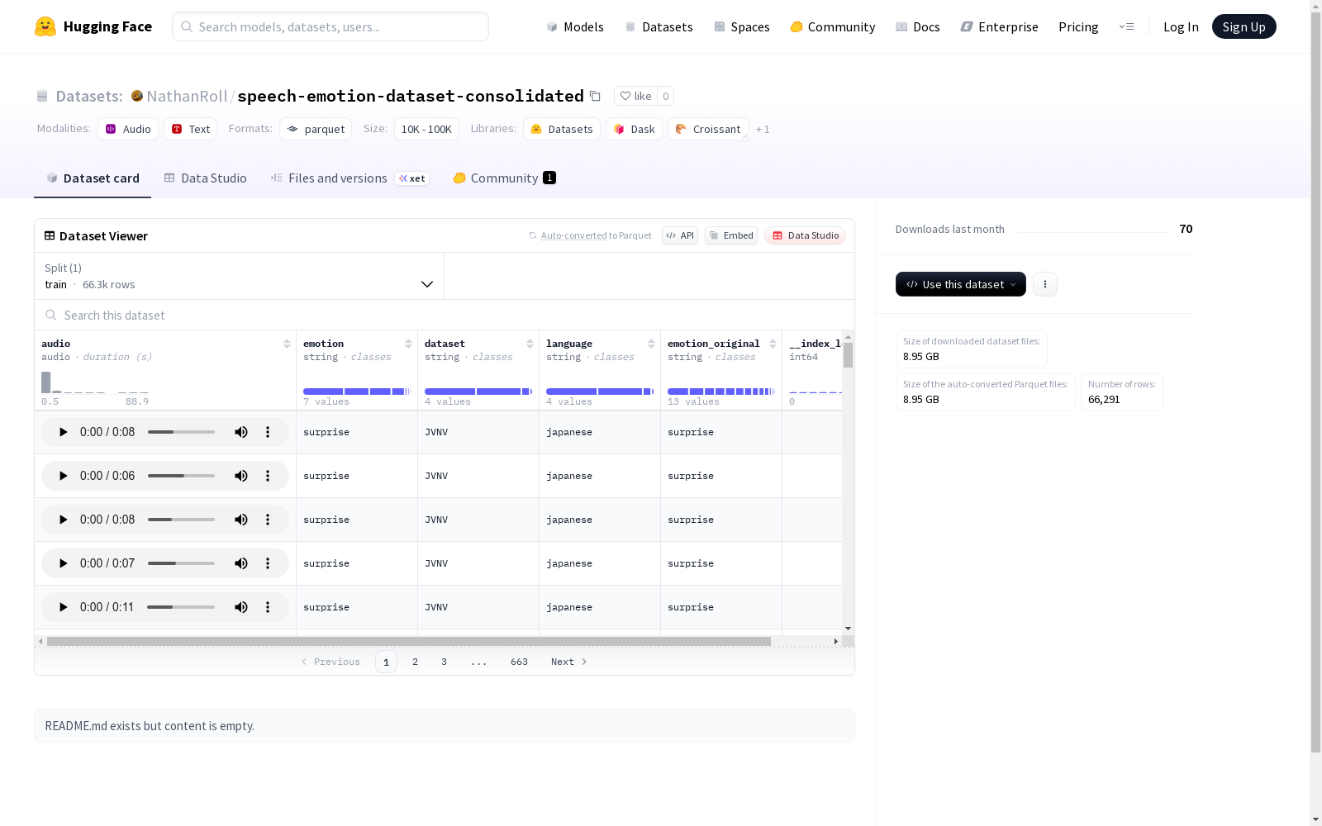Viewport: 1322px width, 826px height.
Task: Expand the Use this dataset dropdown
Action: [961, 284]
